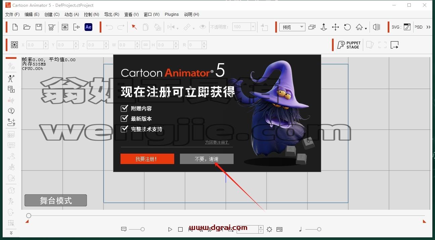The image size is (435, 240).
Task: Select the pan camera cross-arrows tool
Action: click(x=335, y=27)
